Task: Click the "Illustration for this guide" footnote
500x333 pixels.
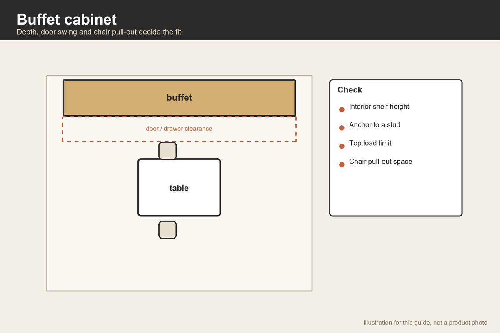Action: pos(425,323)
